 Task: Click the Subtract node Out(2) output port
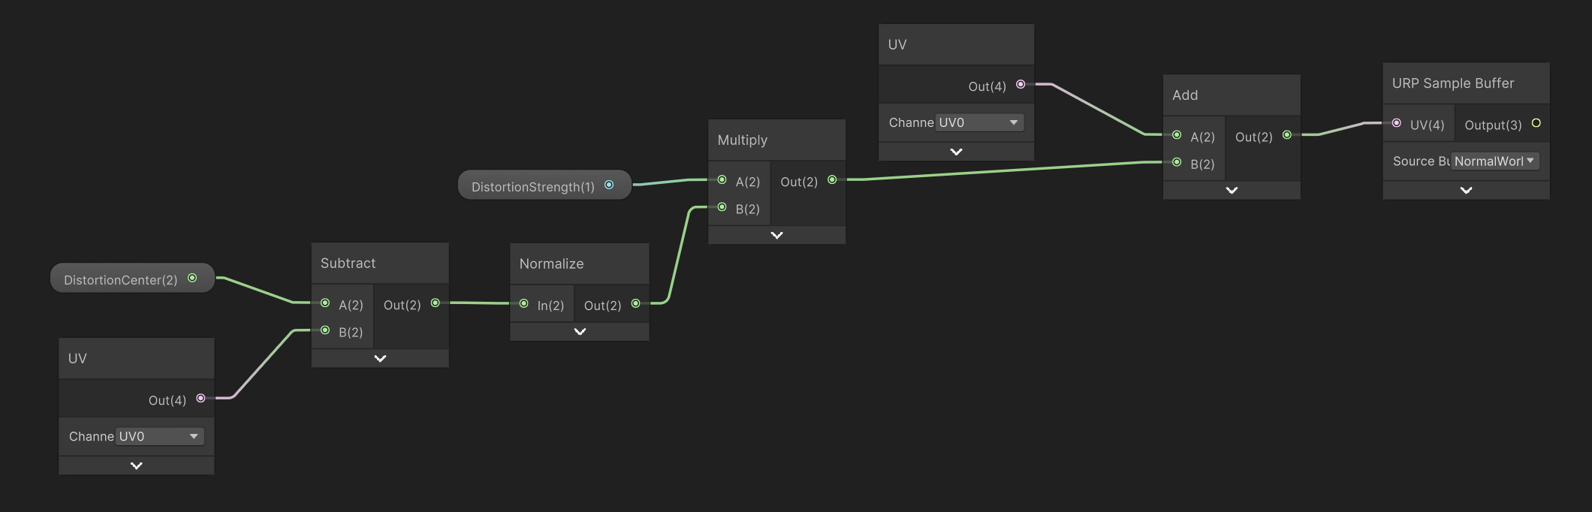(435, 303)
